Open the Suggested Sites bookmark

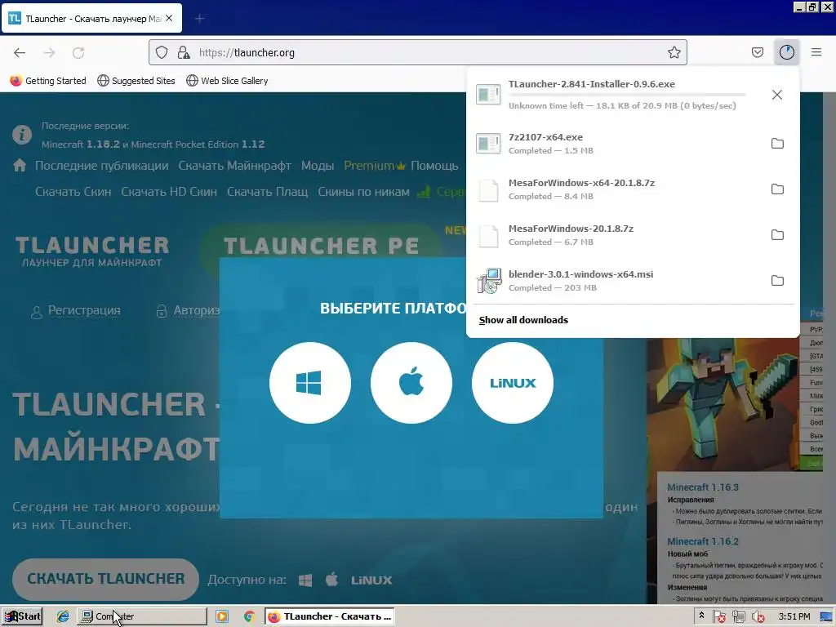click(136, 81)
